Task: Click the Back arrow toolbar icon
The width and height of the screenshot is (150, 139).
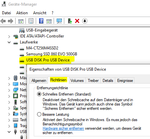Action: (3, 21)
